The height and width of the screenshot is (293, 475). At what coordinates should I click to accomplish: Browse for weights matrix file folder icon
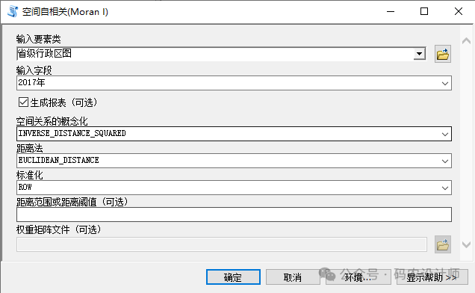tap(443, 244)
